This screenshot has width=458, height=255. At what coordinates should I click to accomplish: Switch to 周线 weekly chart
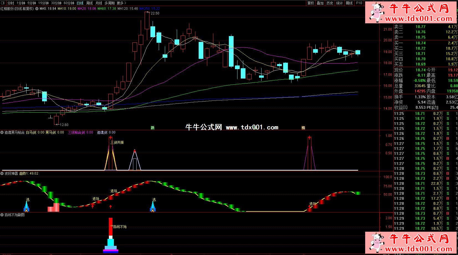(x=89, y=3)
